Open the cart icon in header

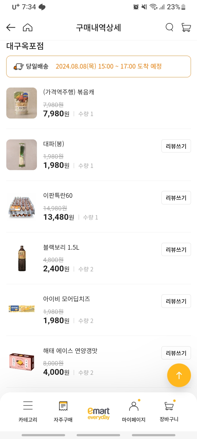(x=186, y=27)
